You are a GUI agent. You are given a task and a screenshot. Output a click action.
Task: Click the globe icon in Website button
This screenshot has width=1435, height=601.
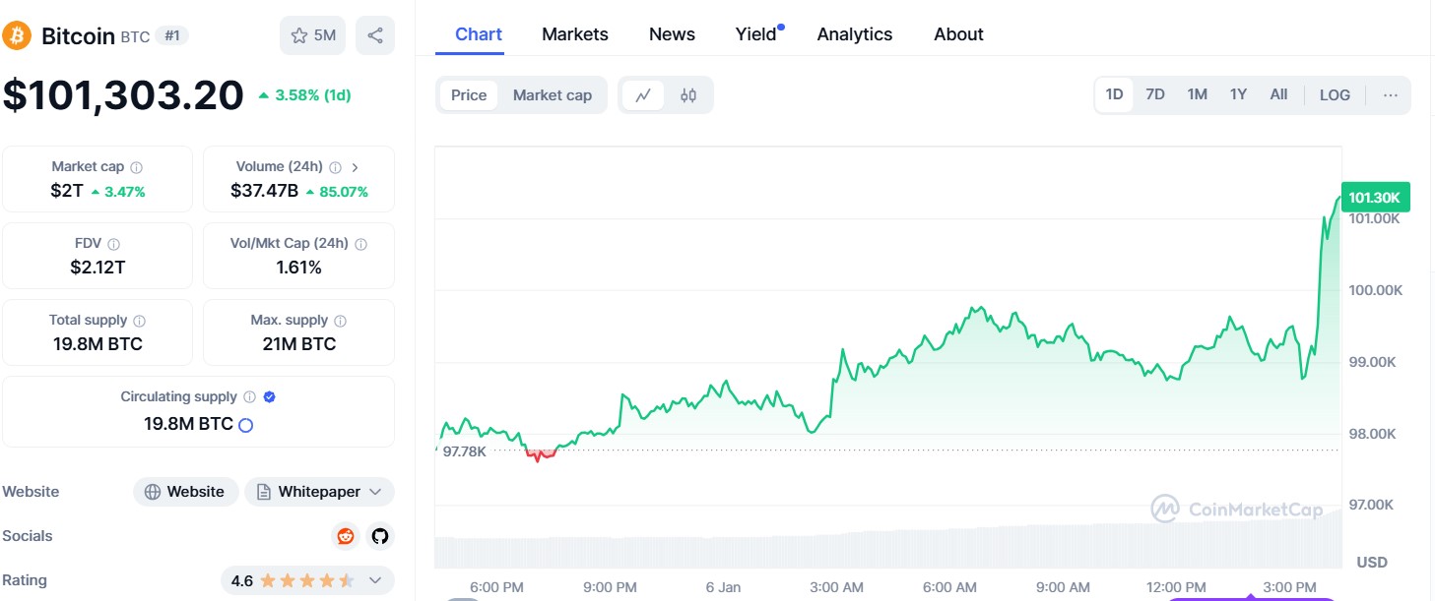tap(153, 492)
